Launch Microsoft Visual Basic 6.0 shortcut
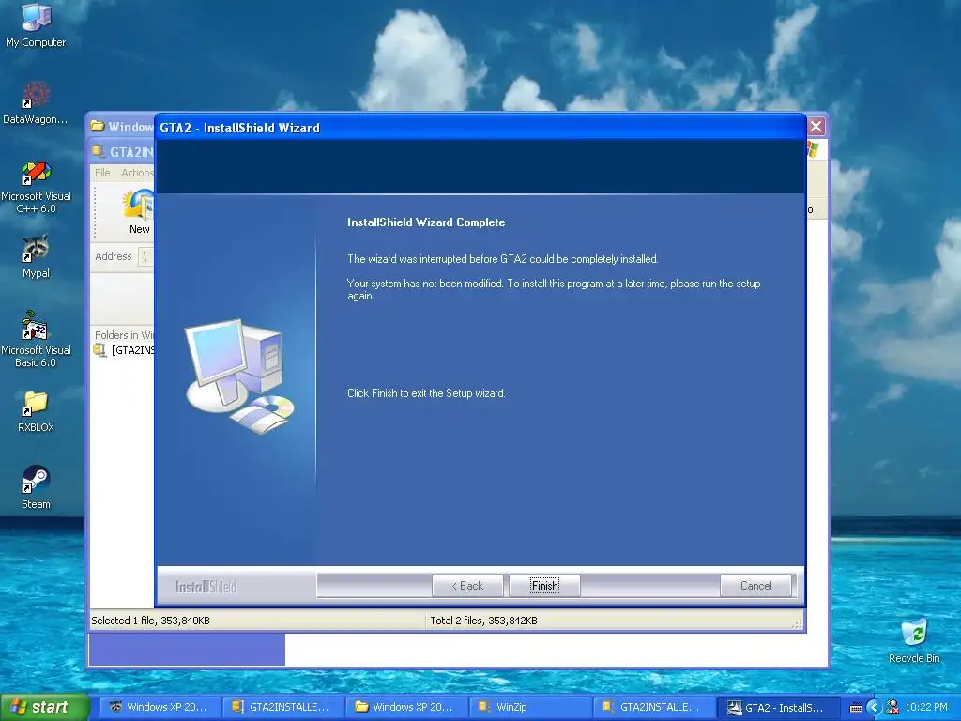This screenshot has width=961, height=721. (x=36, y=340)
